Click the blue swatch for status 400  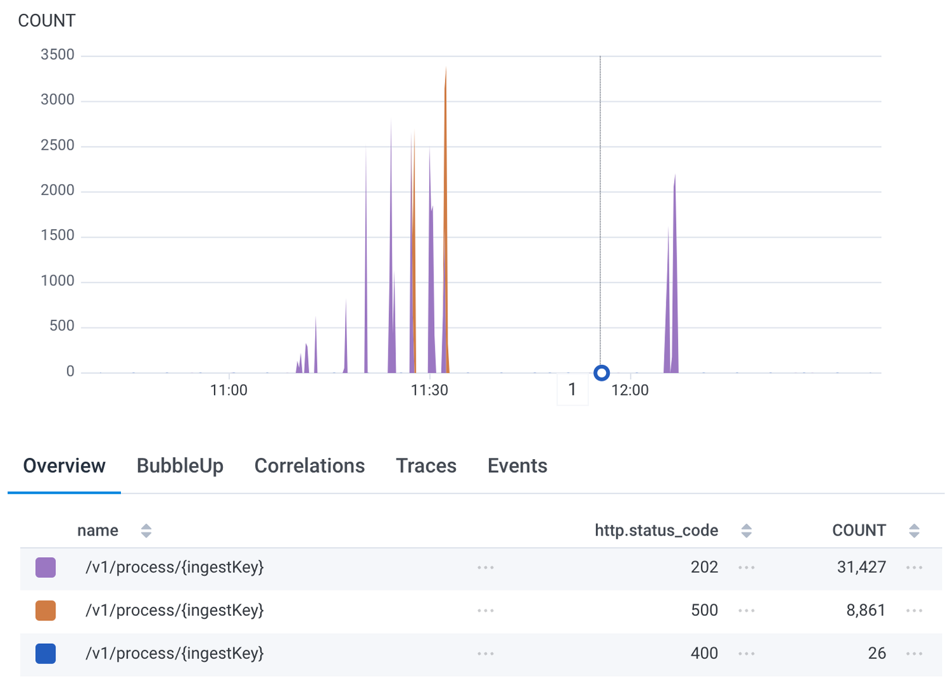tap(45, 653)
